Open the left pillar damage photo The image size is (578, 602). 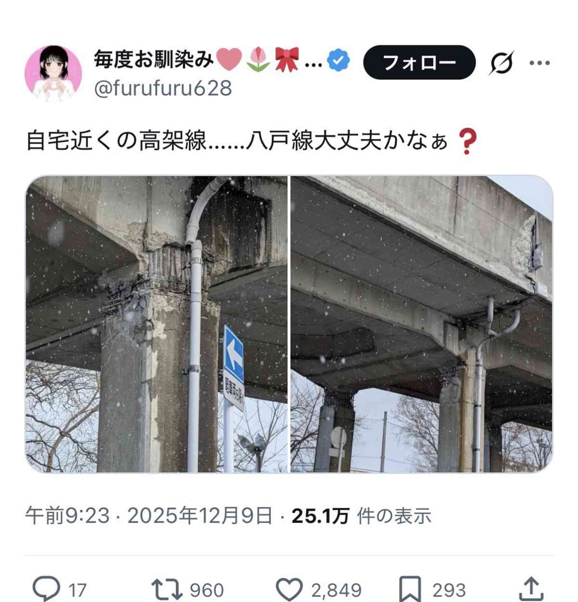tap(157, 324)
